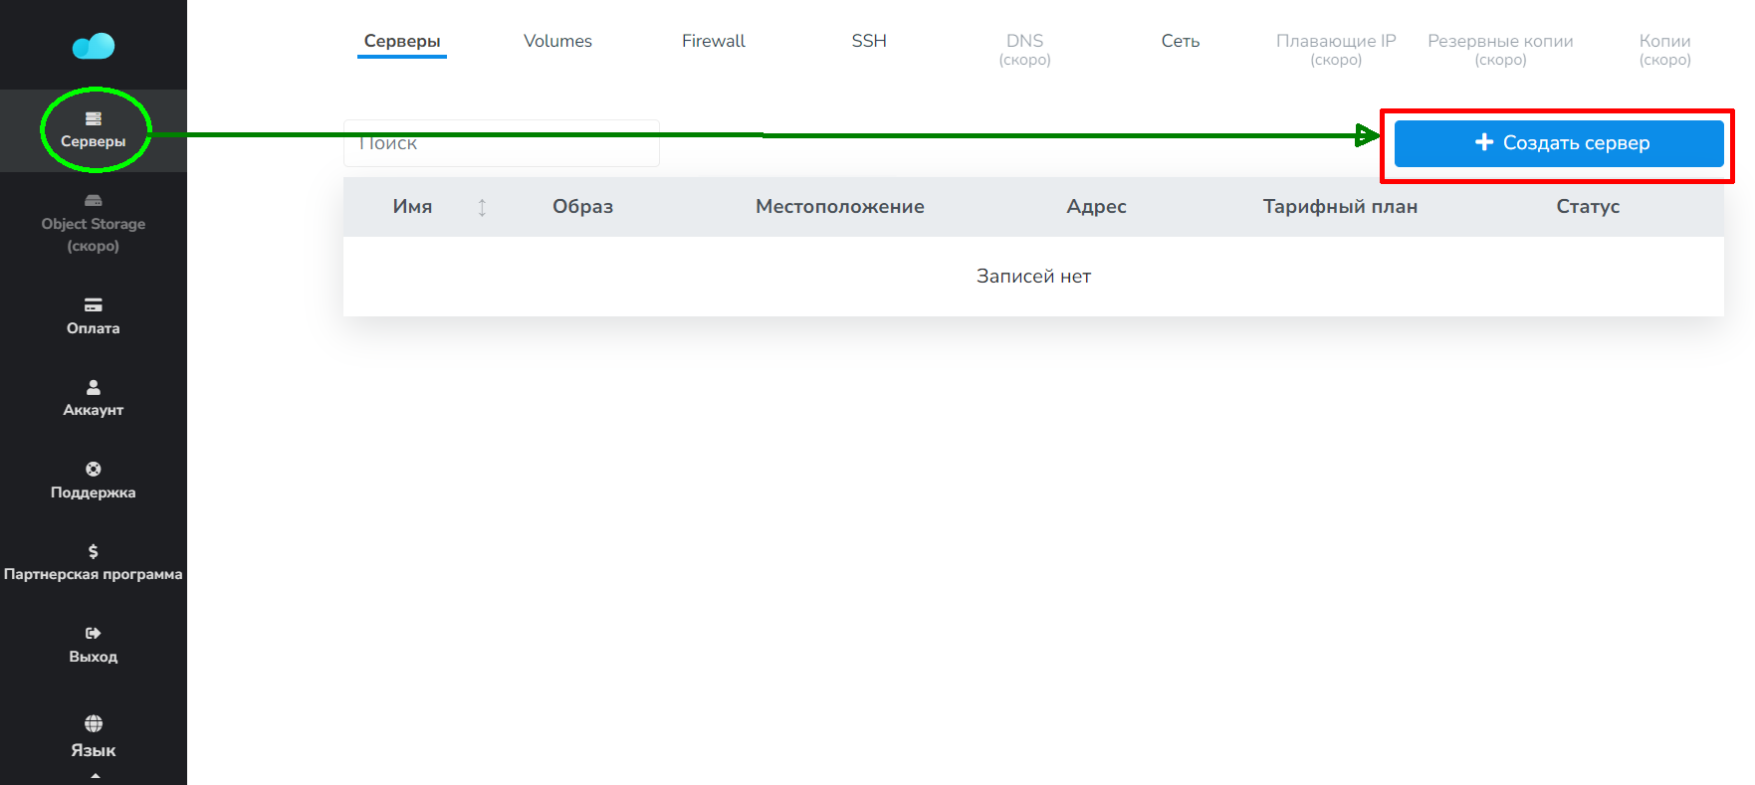Open the Партнерская программа sidebar label
The height and width of the screenshot is (785, 1755).
(94, 574)
